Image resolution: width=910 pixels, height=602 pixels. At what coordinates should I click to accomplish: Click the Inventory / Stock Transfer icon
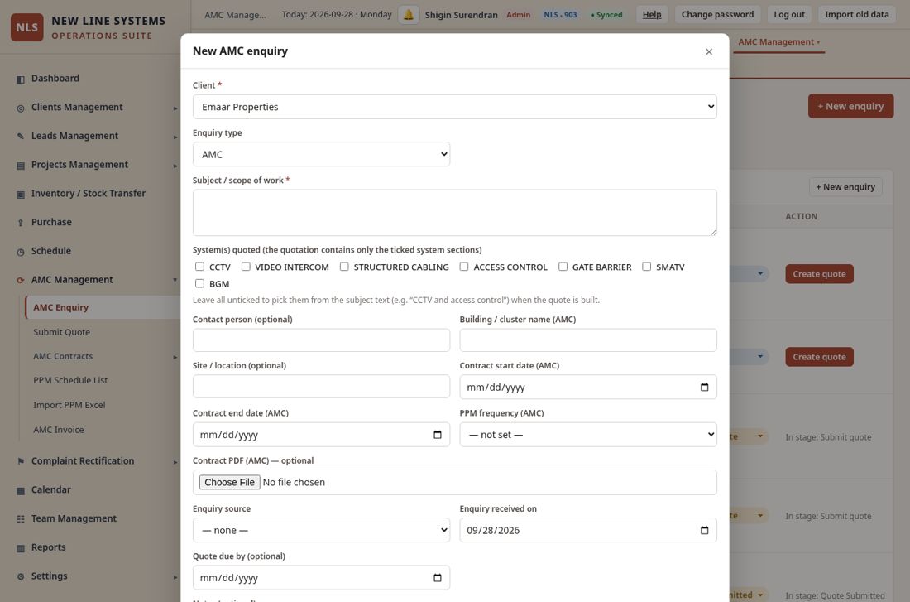[21, 194]
